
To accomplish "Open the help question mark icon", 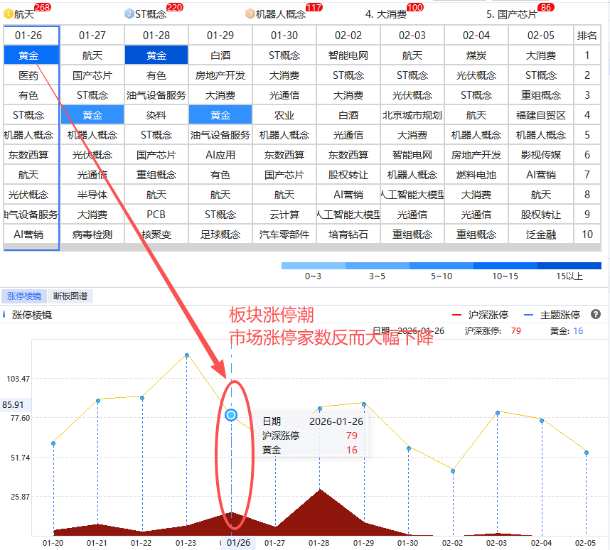I will pyautogui.click(x=596, y=314).
